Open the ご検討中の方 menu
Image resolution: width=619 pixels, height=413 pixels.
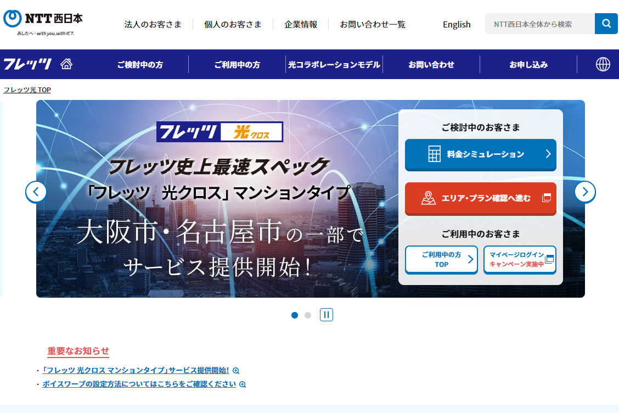[x=140, y=64]
